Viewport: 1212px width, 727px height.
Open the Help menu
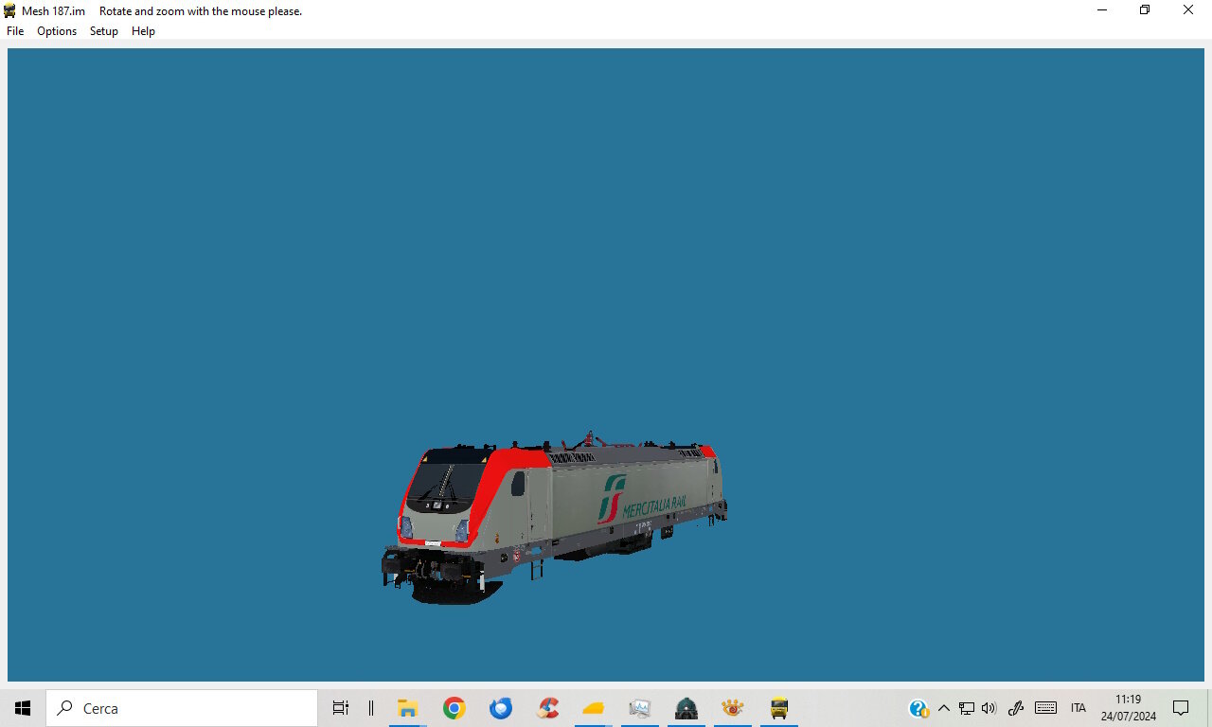click(x=143, y=31)
